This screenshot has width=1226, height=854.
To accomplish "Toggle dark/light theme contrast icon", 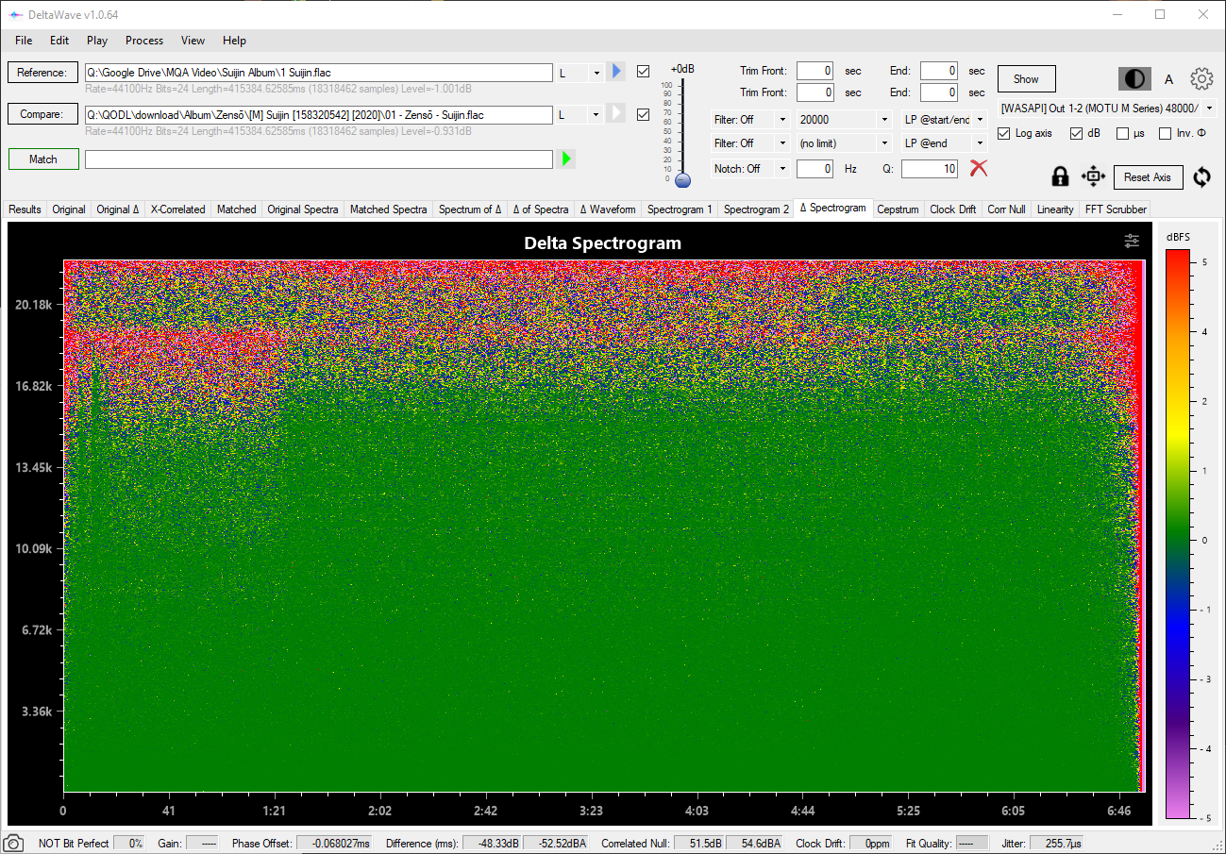I will [1134, 79].
